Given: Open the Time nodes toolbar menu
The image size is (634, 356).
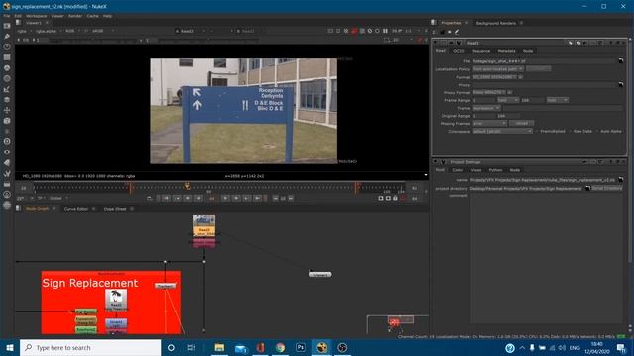Looking at the screenshot, I should point(7,46).
